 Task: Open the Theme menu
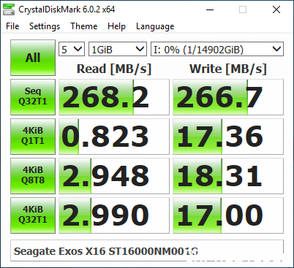pyautogui.click(x=84, y=26)
